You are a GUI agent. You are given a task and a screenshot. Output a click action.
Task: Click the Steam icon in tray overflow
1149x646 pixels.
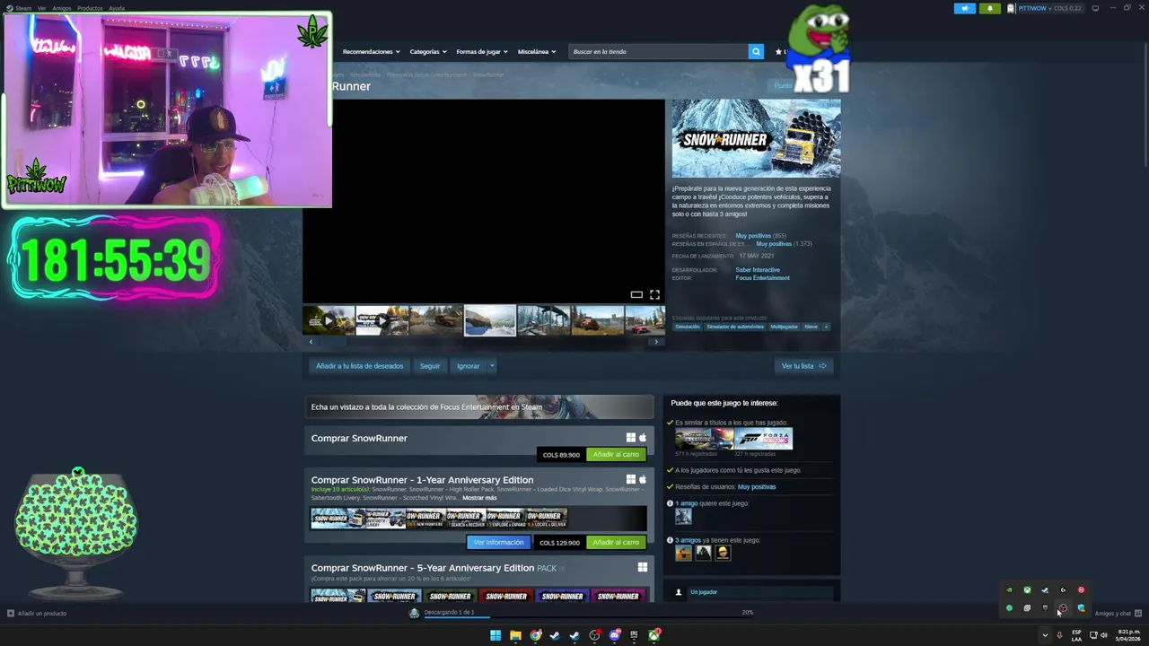click(x=1045, y=590)
